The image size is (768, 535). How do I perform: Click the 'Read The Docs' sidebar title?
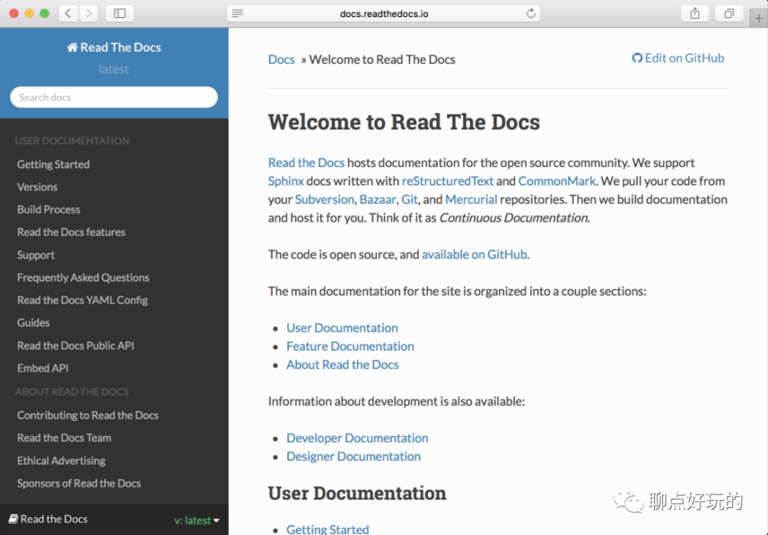[120, 47]
